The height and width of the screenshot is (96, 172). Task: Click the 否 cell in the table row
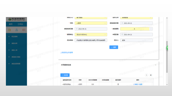tap(118, 84)
